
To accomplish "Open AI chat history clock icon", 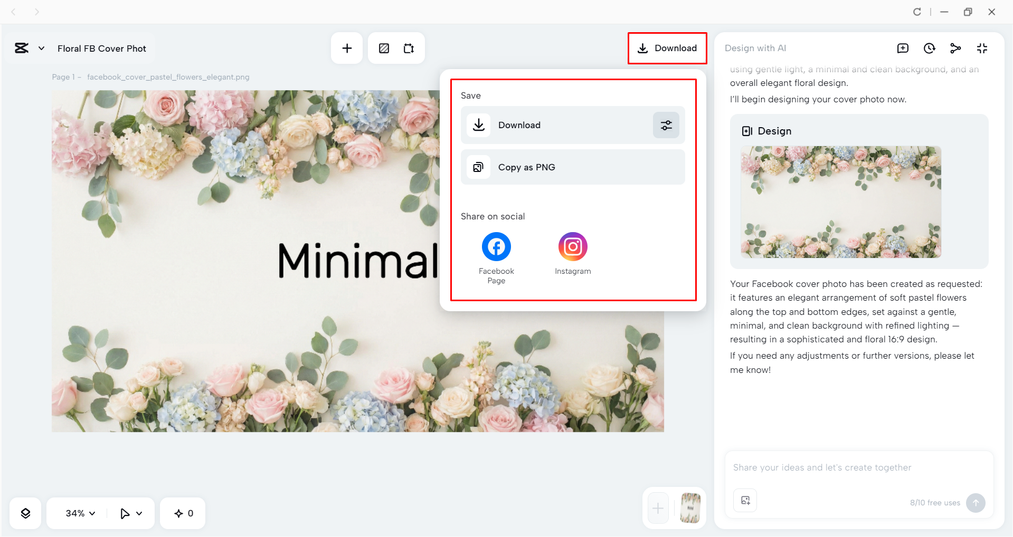I will [930, 49].
